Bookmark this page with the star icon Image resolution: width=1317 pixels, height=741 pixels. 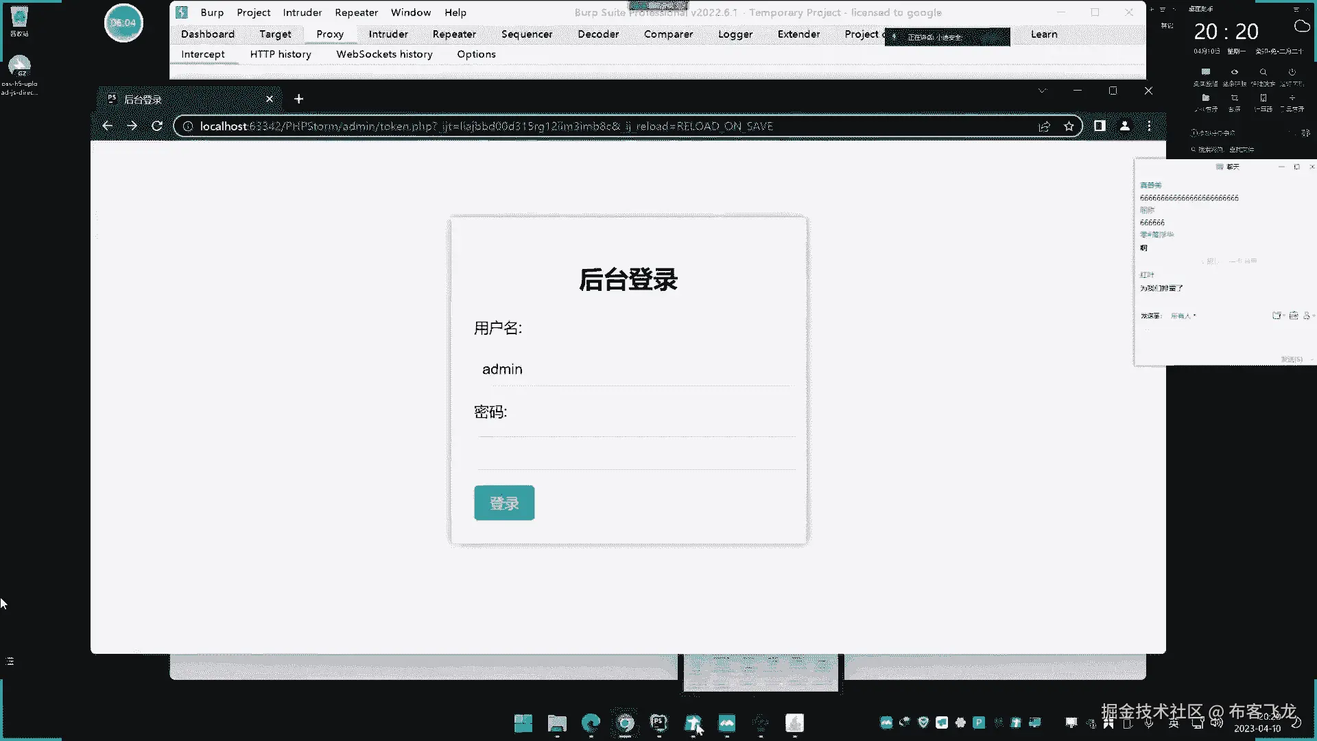coord(1069,126)
